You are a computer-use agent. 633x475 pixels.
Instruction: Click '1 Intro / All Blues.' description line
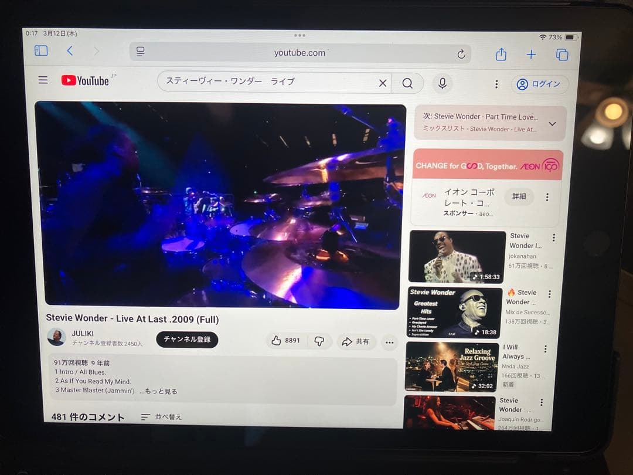(x=80, y=372)
